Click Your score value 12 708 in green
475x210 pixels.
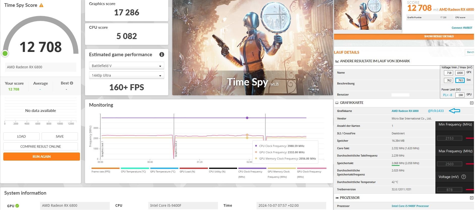pyautogui.click(x=14, y=89)
